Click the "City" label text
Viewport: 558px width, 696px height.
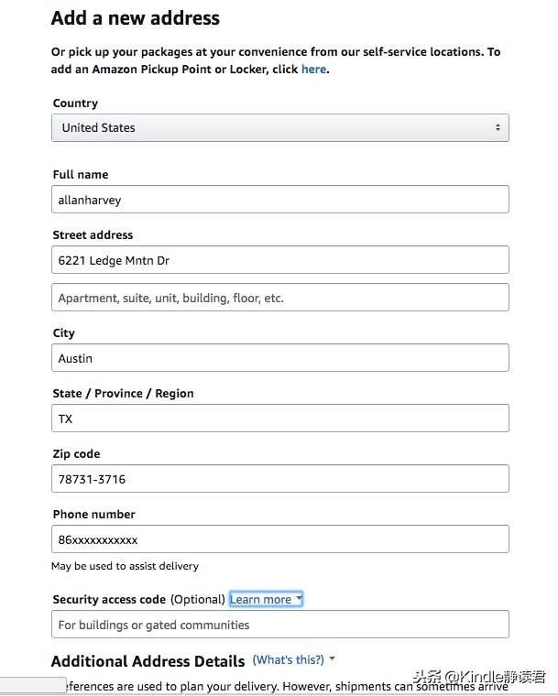64,332
